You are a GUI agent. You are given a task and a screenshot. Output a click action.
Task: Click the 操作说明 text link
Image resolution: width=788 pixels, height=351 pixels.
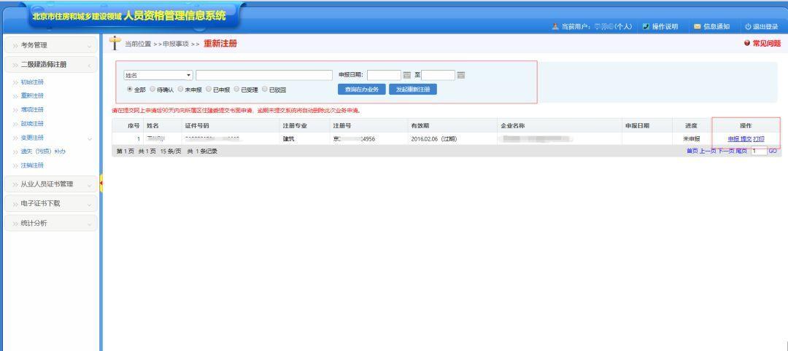(x=665, y=26)
